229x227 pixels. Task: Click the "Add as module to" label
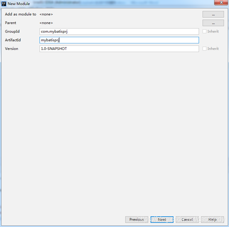point(20,14)
